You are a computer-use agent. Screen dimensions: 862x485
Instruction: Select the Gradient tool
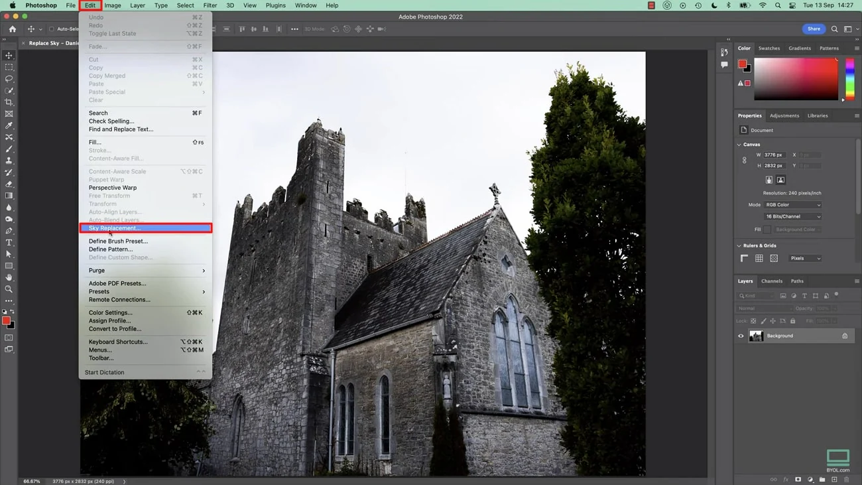point(9,196)
